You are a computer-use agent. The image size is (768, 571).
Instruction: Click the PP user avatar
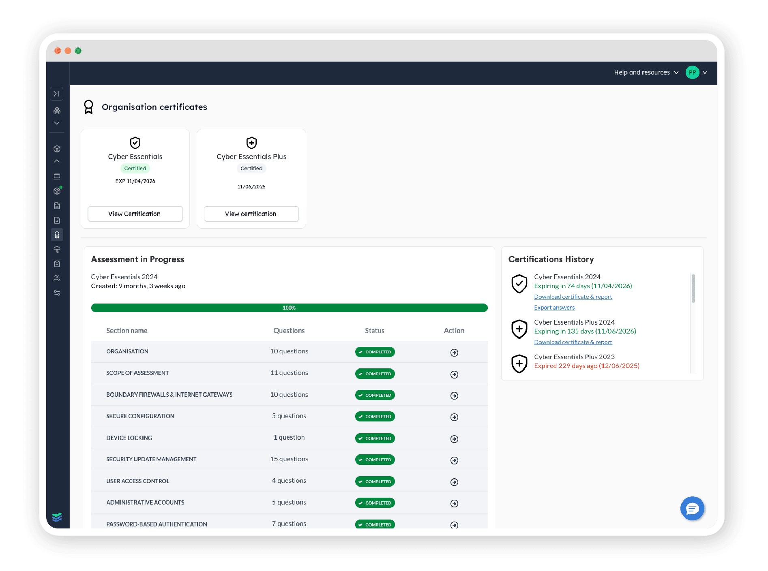[692, 73]
